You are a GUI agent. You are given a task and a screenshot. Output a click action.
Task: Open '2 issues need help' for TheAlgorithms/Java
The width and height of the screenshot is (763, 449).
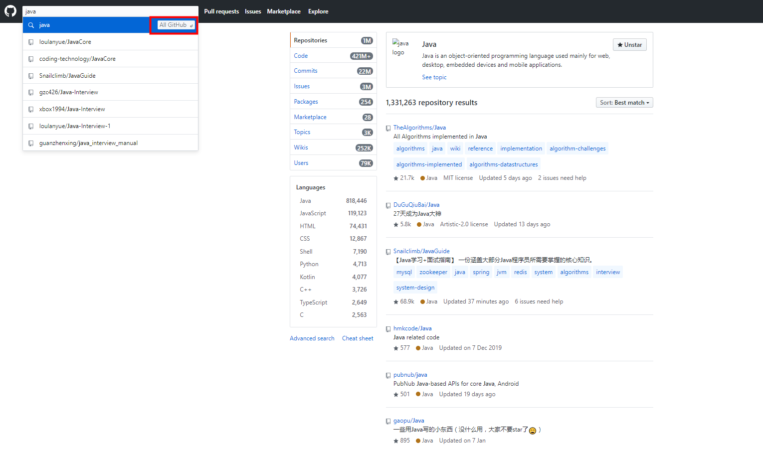562,178
